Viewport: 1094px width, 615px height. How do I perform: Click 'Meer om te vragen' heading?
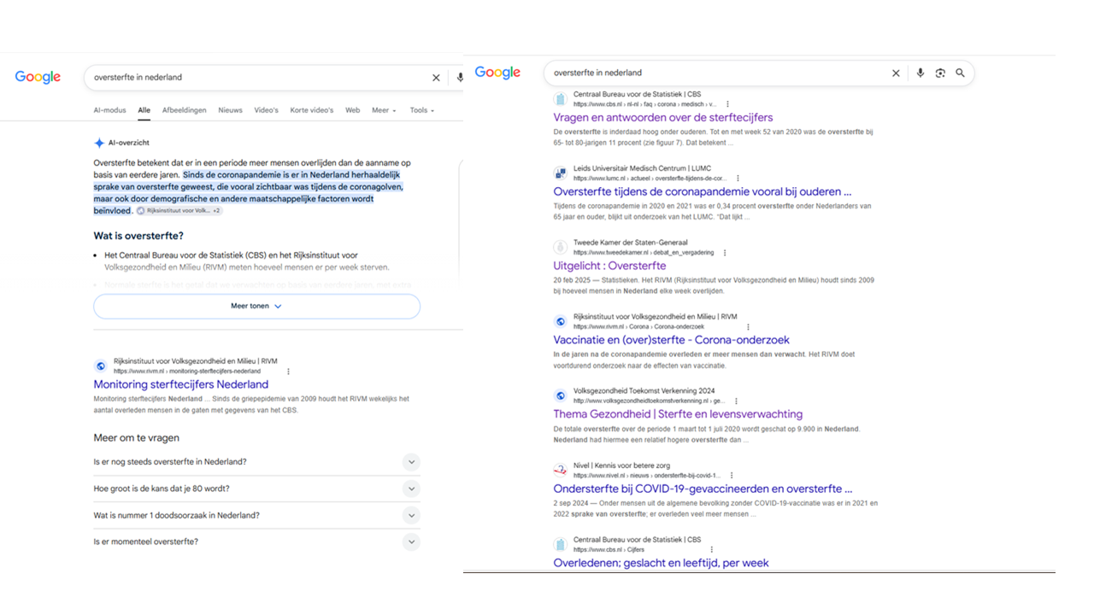click(137, 438)
